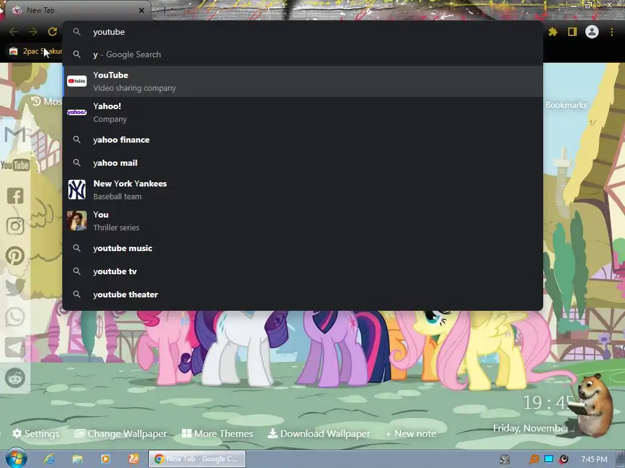This screenshot has height=468, width=625.
Task: Choose the yahoo mail suggestion
Action: tap(303, 163)
